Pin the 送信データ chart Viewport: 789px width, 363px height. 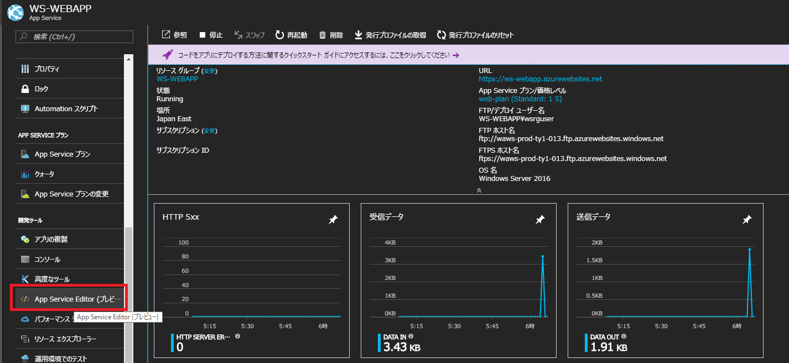click(x=747, y=220)
